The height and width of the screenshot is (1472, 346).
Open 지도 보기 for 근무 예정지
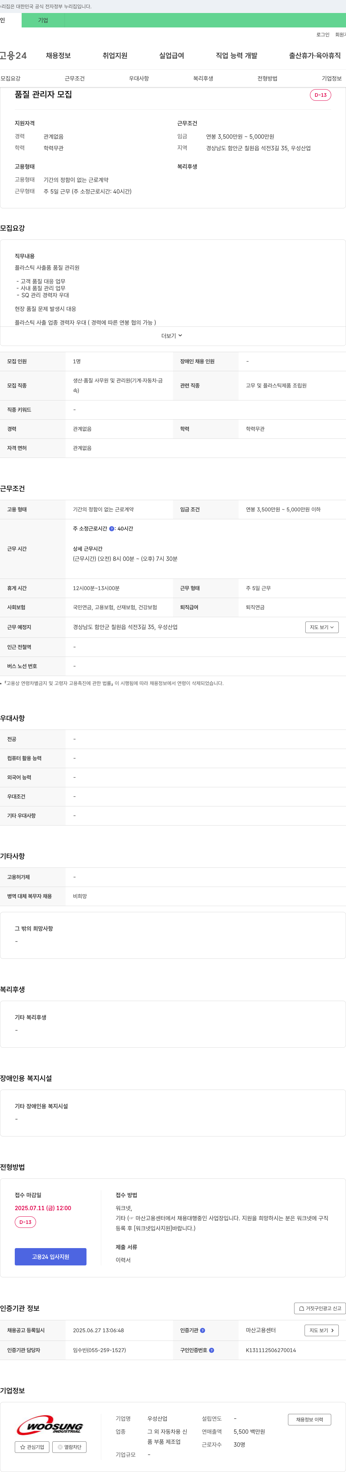322,627
